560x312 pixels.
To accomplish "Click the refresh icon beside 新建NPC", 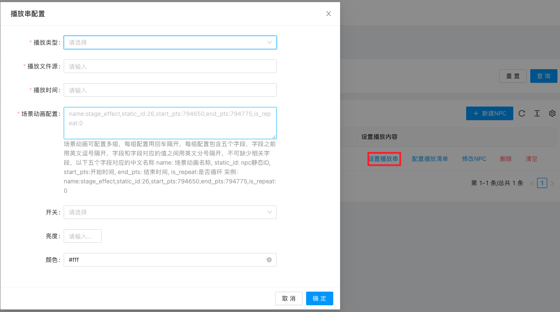I will click(522, 113).
